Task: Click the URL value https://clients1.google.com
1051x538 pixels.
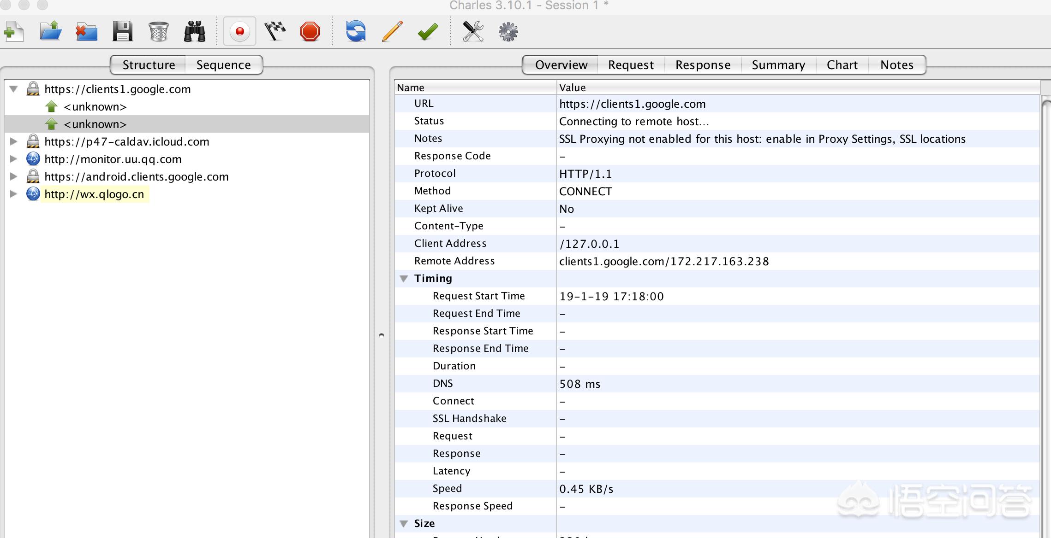Action: 633,104
